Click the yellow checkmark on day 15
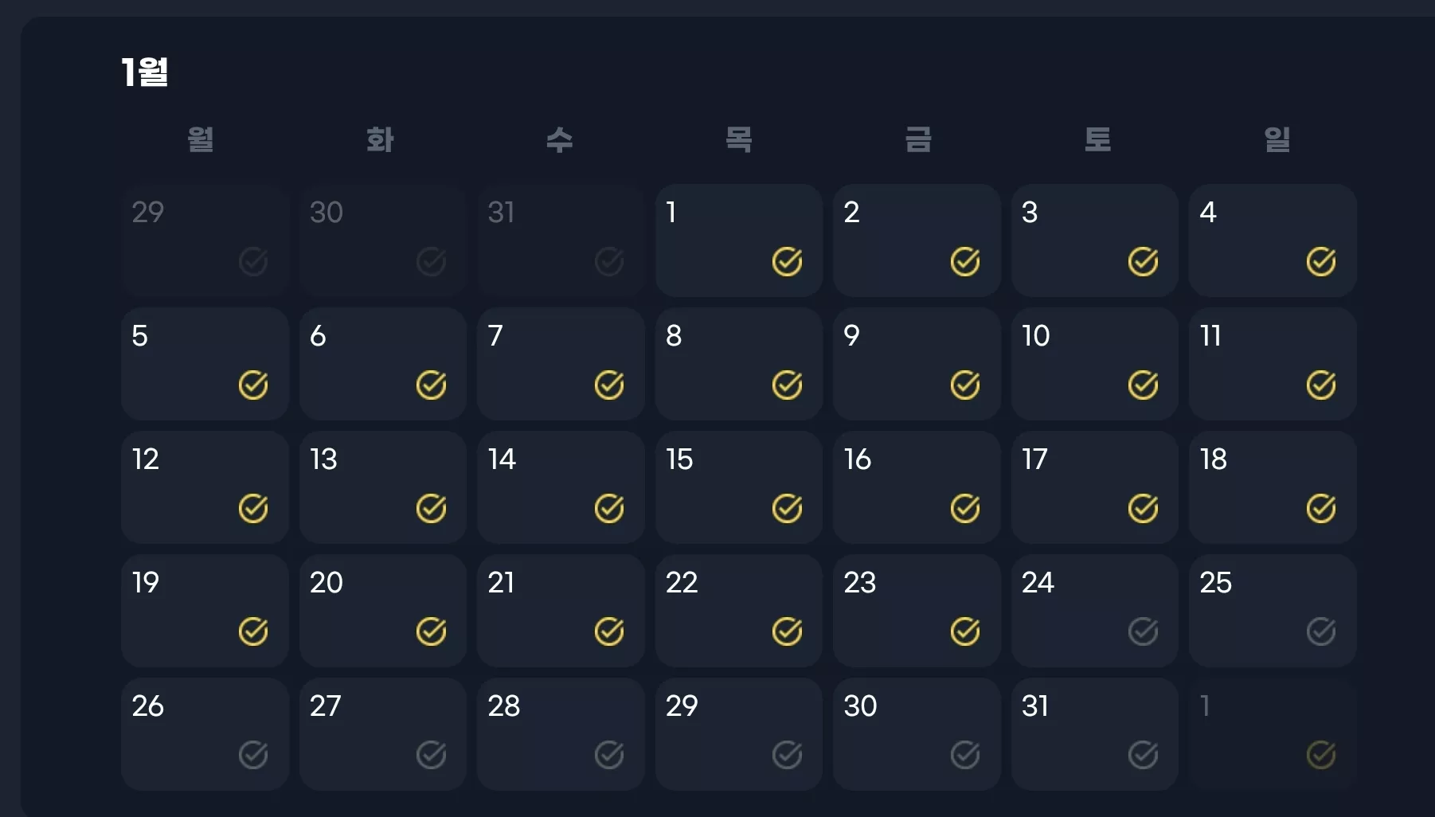Screen dimensions: 1435x817 click(x=787, y=508)
